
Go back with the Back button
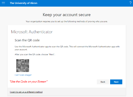[103, 82]
